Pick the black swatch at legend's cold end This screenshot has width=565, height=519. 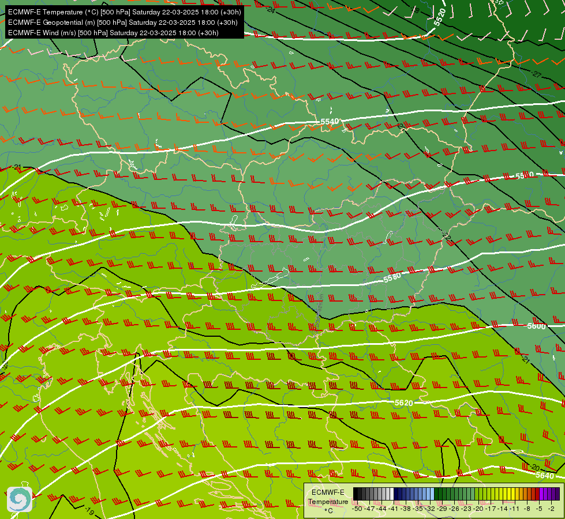coord(356,494)
